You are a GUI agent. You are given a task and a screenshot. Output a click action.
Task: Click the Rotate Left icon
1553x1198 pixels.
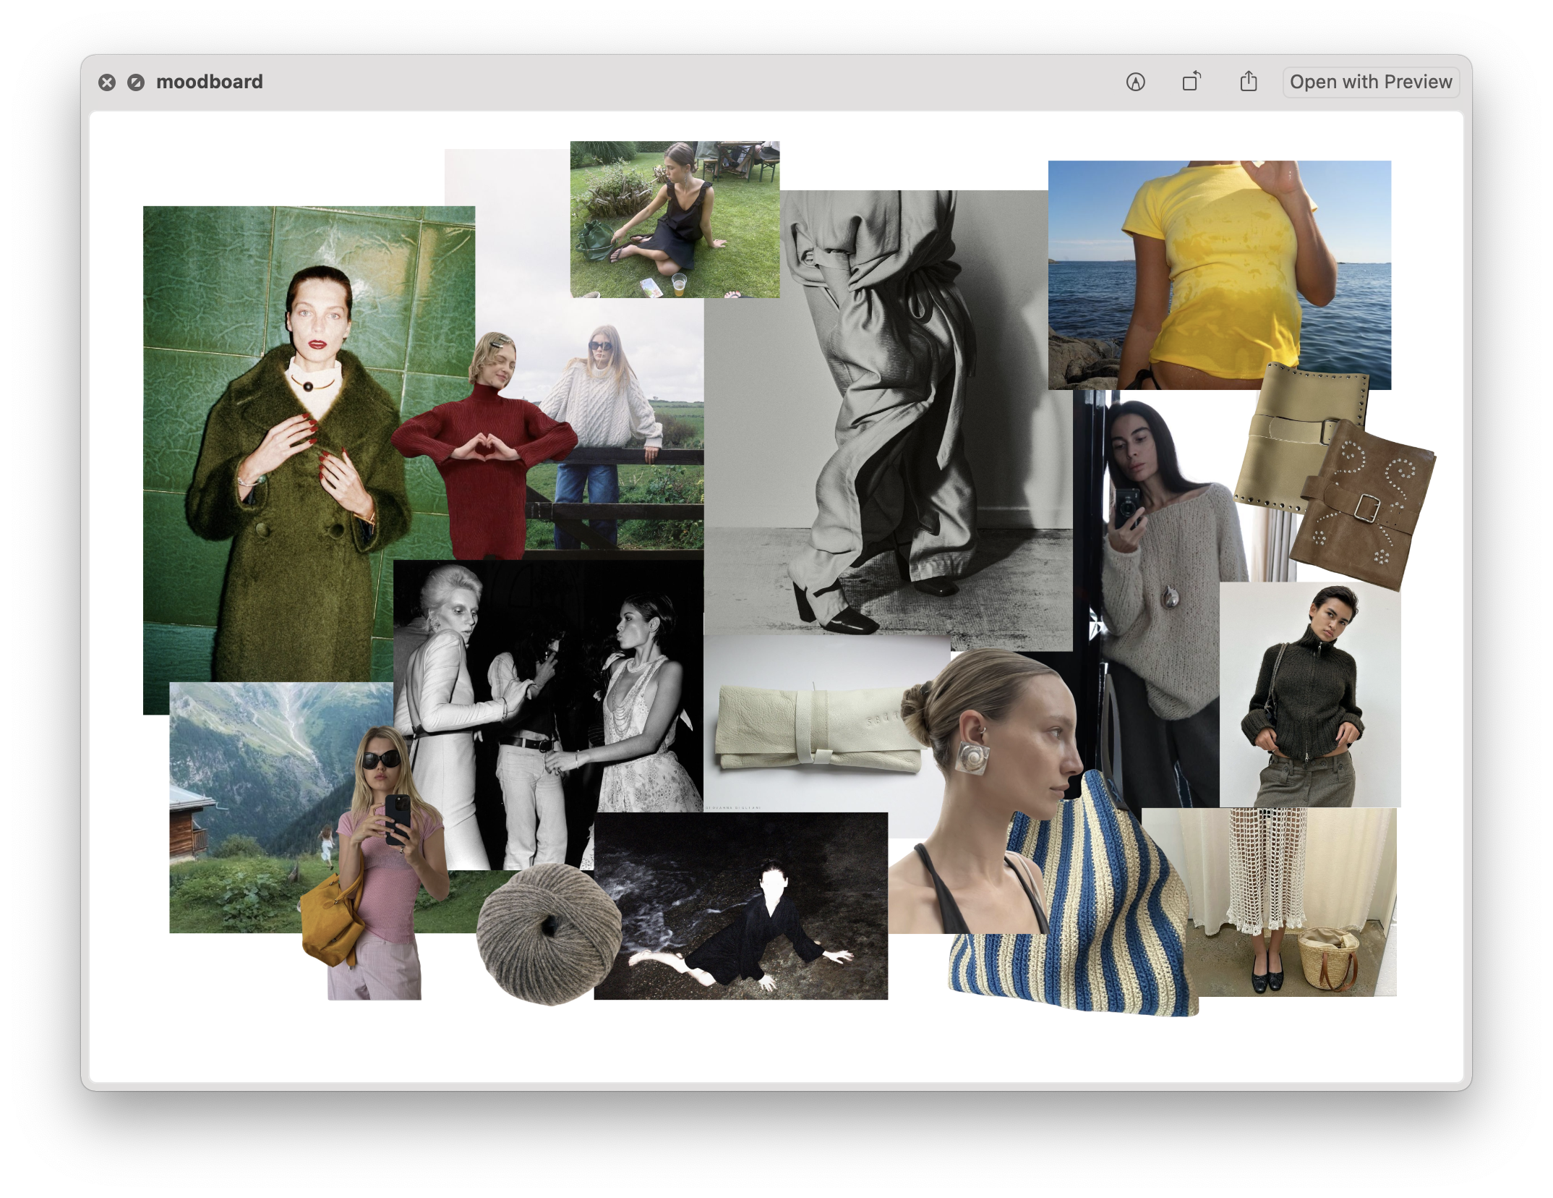click(x=1192, y=82)
